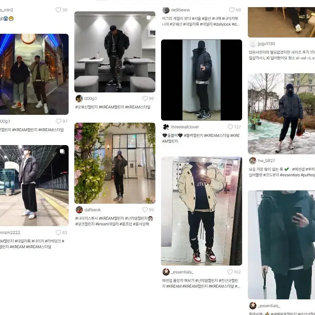This screenshot has height=315, width=315.
Task: Open username de95eww profile link
Action: (x=180, y=10)
